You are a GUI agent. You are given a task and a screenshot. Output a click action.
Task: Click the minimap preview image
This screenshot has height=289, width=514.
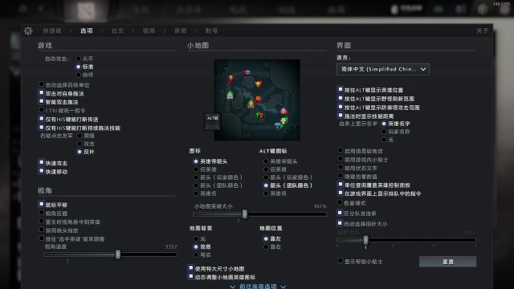point(257,100)
